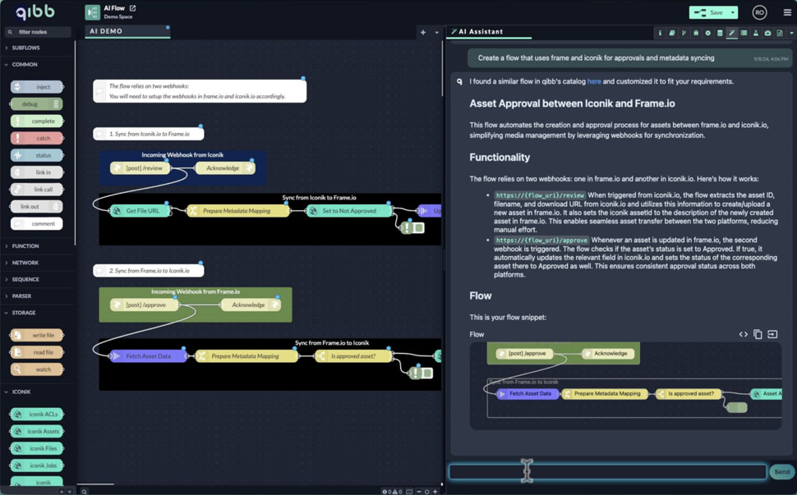Click the camera icon in sidebar toolbar
Image resolution: width=797 pixels, height=495 pixels.
(x=767, y=33)
